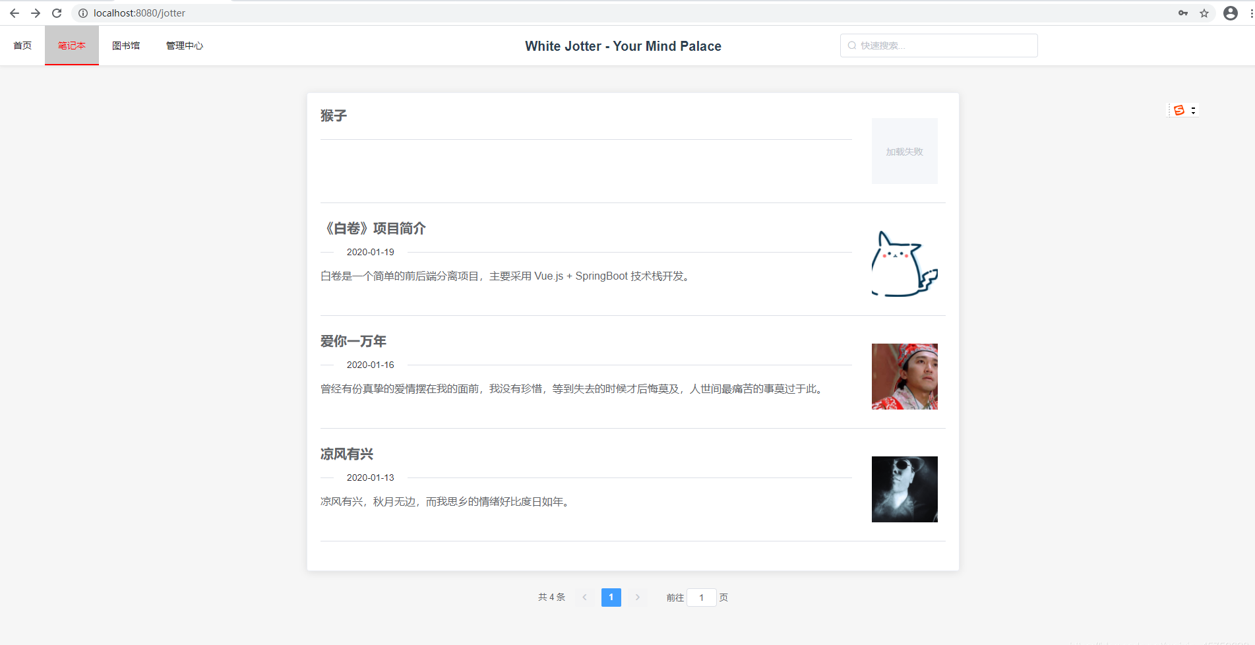Open the 管理中心 tab
The height and width of the screenshot is (645, 1255).
pos(185,46)
